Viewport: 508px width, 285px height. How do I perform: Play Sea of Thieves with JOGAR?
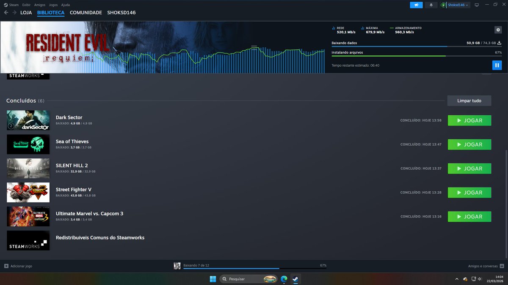(x=469, y=144)
